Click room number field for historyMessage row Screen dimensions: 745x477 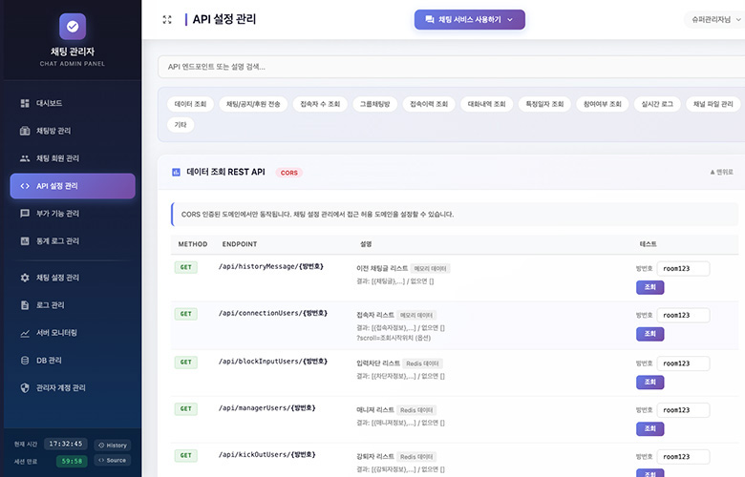point(683,269)
